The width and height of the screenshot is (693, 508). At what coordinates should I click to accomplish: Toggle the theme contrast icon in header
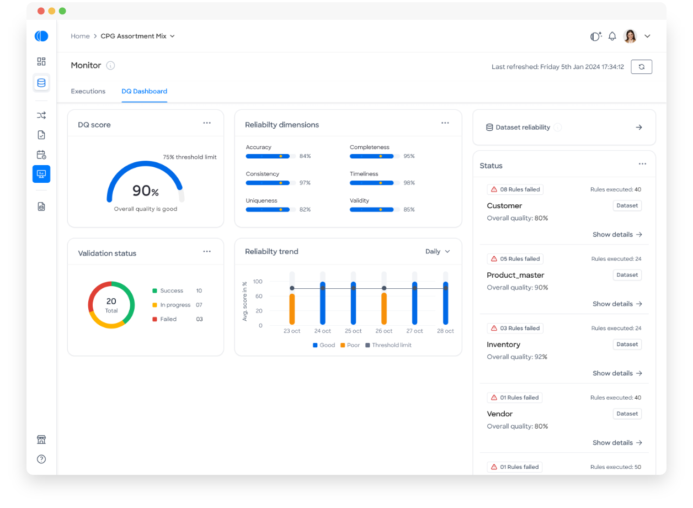tap(596, 36)
